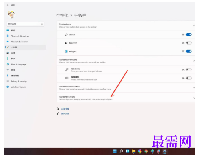
Task: Open taskbar Search
Action: (x=121, y=151)
